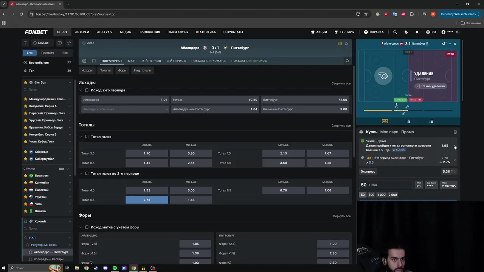Click the Windows Start button

point(4,268)
